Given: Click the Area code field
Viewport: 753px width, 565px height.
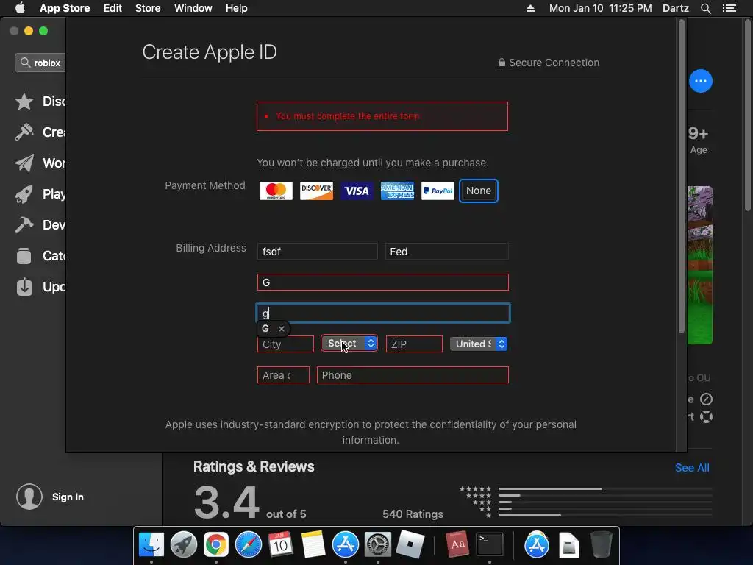Looking at the screenshot, I should [283, 374].
